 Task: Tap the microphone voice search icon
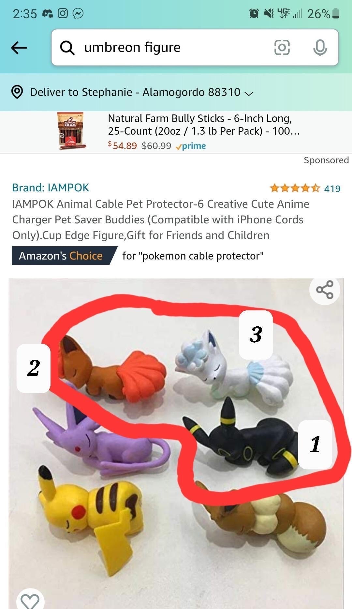pos(320,48)
